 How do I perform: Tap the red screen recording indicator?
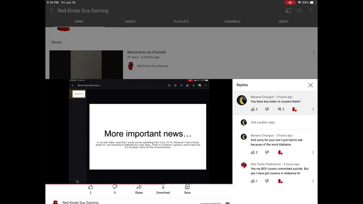tap(290, 3)
